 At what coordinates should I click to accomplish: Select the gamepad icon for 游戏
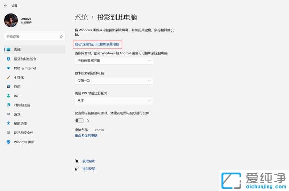pyautogui.click(x=8, y=114)
